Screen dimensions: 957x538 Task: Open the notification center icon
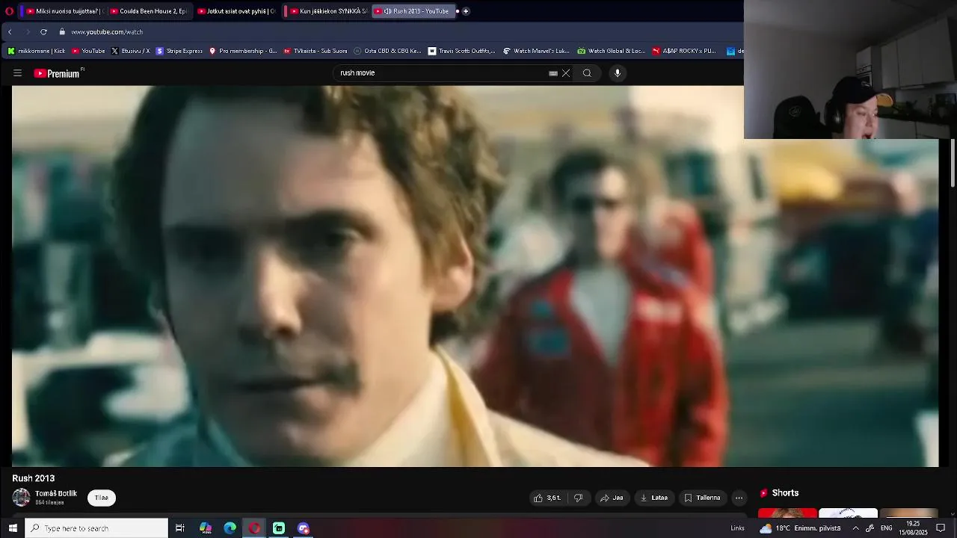(x=941, y=528)
